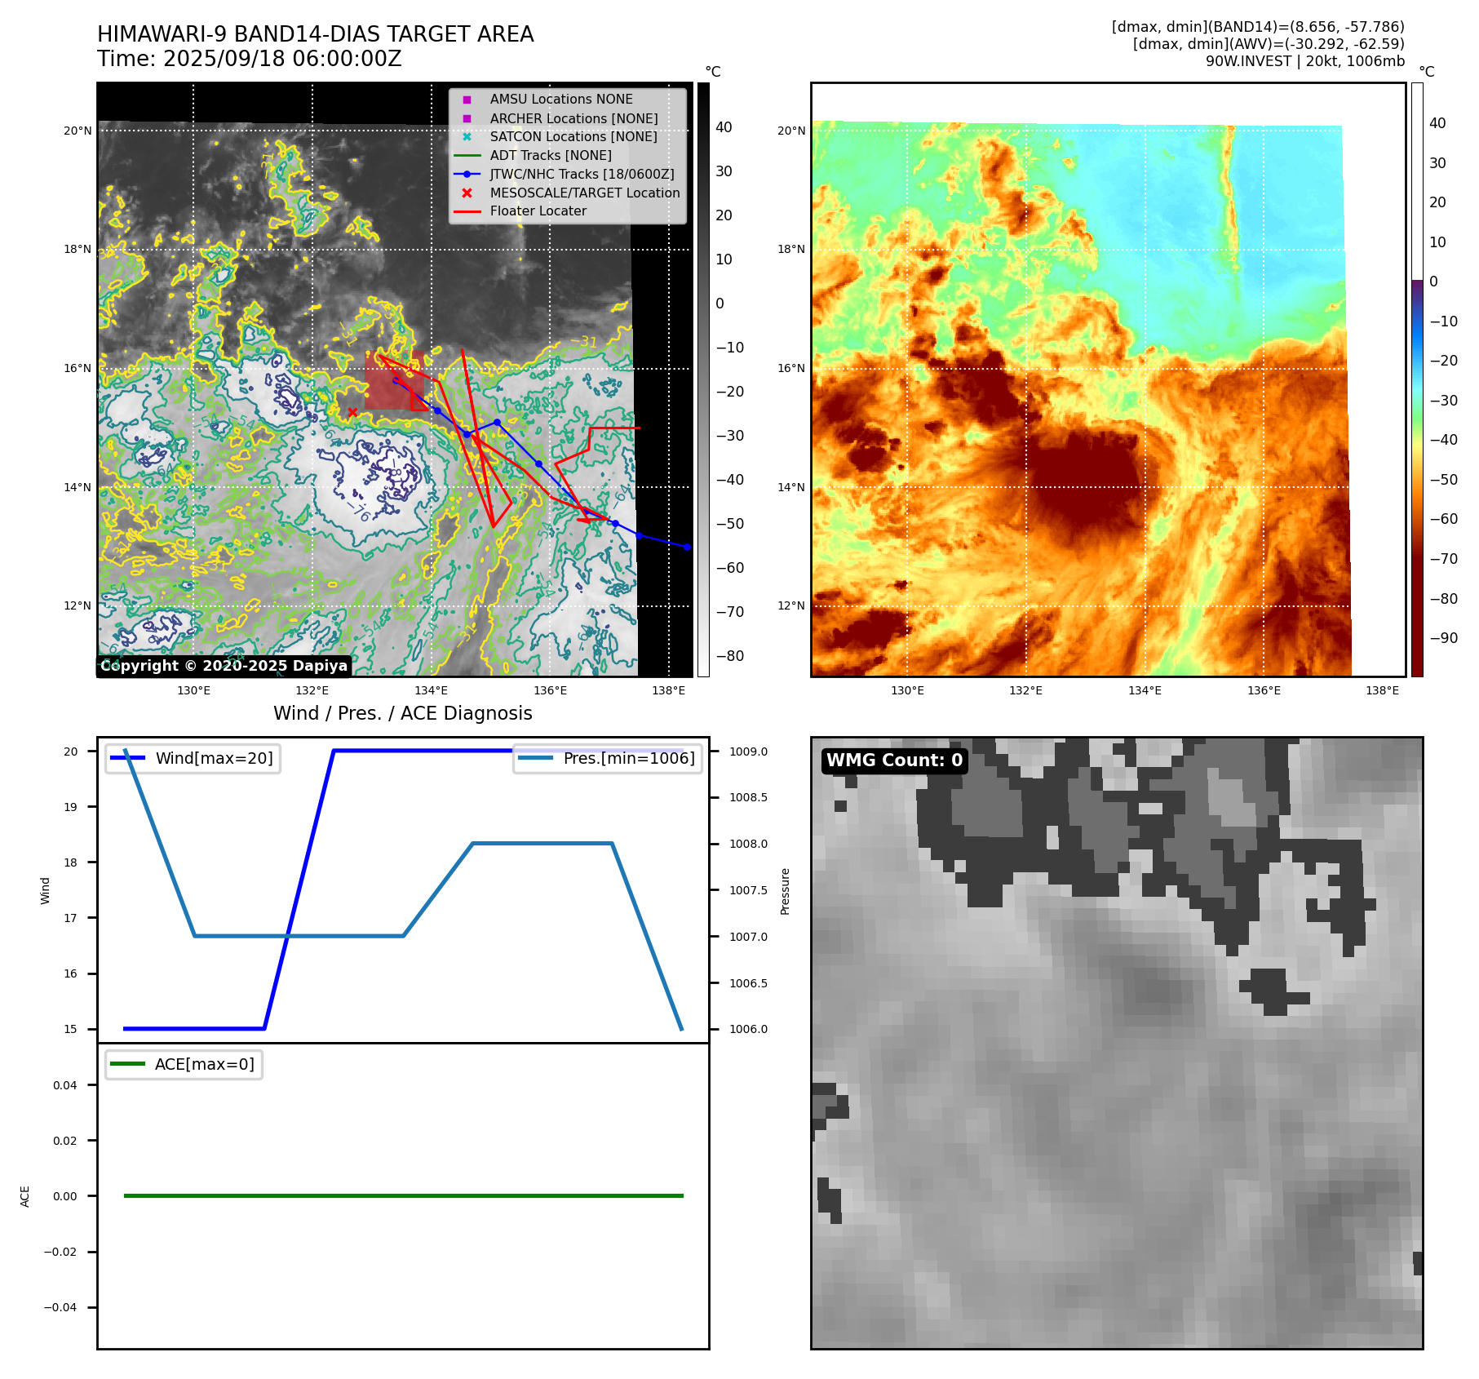Image resolution: width=1479 pixels, height=1379 pixels.
Task: Click the 90W.INVEST | 20kt, 1006mb text
Action: point(1305,61)
